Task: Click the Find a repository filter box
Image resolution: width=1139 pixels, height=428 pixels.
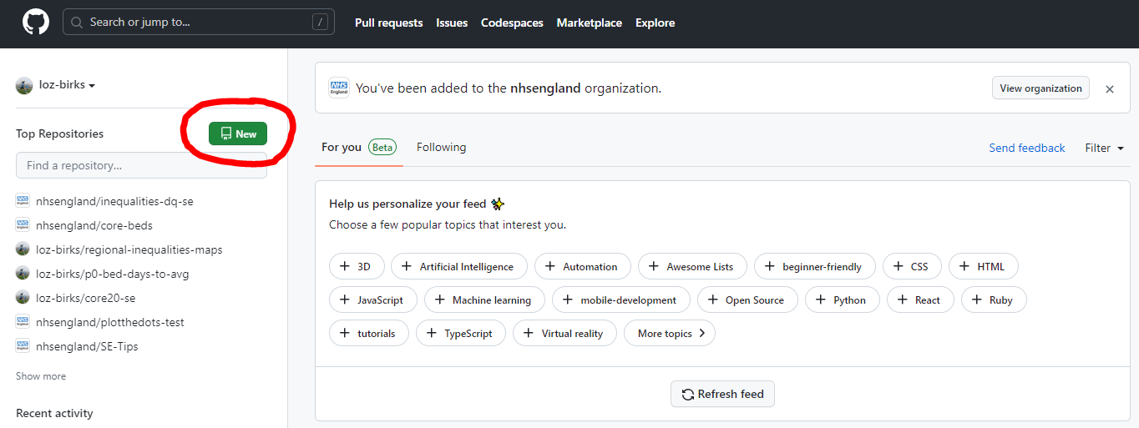Action: pyautogui.click(x=142, y=165)
